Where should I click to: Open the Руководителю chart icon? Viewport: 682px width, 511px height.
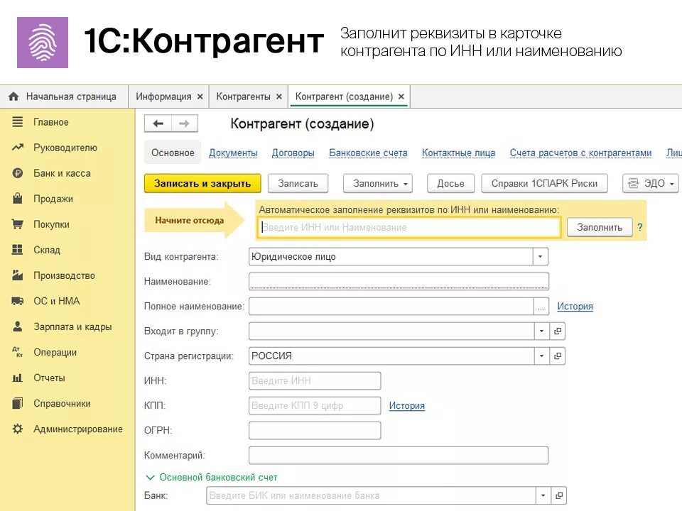tap(17, 148)
